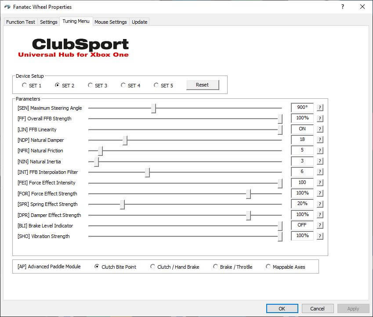Click the Force Effect Intensity value showing 100
This screenshot has height=317, width=373.
tap(302, 182)
